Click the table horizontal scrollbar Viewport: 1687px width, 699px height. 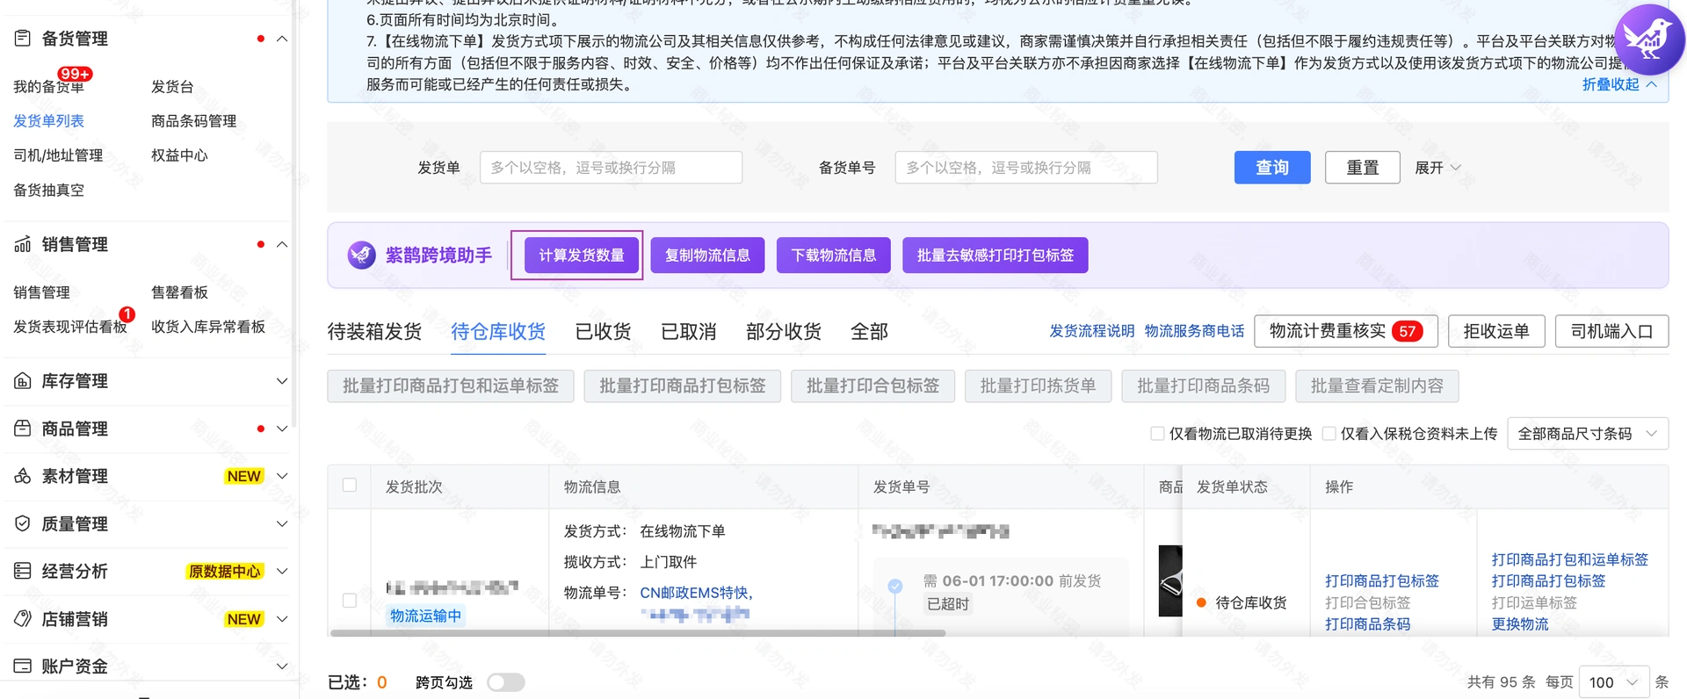(x=638, y=632)
